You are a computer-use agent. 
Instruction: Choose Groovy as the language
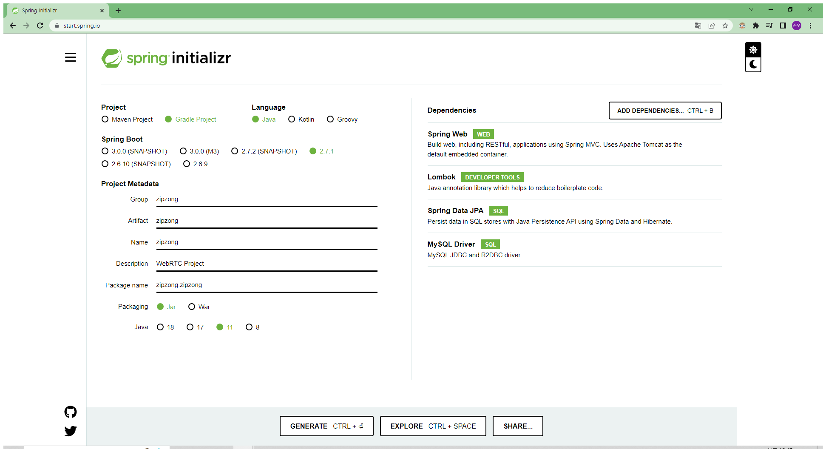342,119
